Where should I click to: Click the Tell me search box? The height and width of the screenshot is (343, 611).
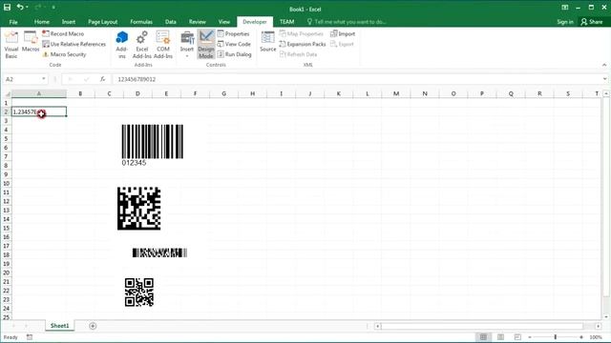(x=347, y=22)
